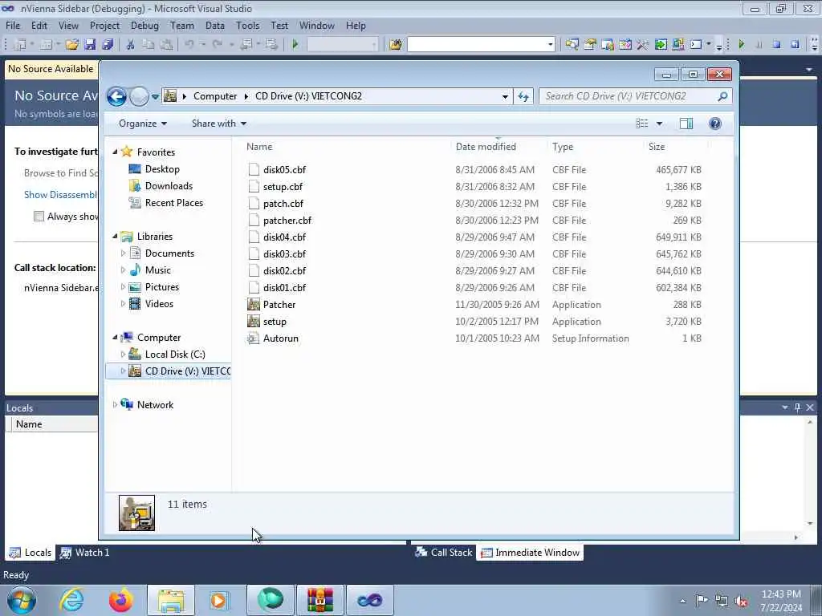Select the disk05.cbf file

(x=285, y=170)
